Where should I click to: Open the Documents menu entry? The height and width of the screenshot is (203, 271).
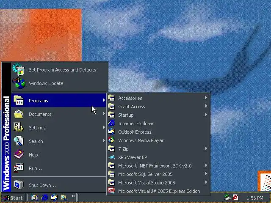(59, 114)
